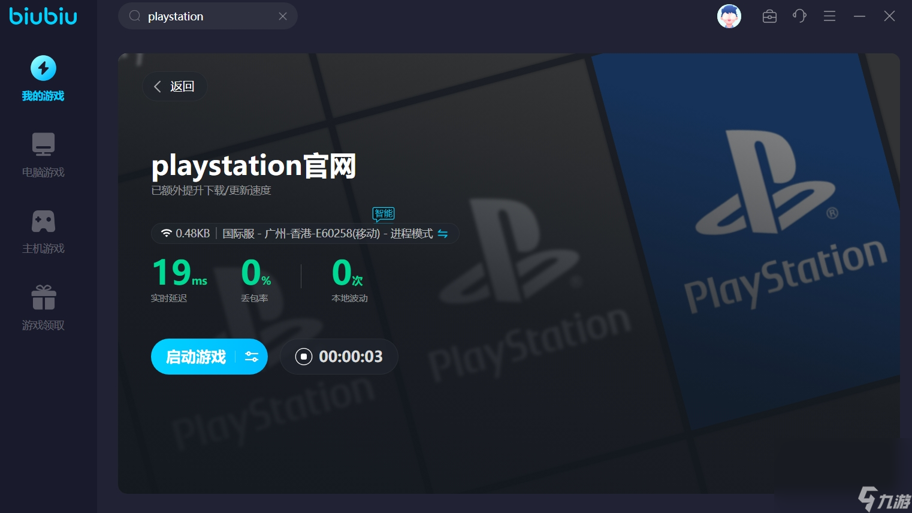Open the hamburger main menu
This screenshot has width=912, height=513.
pos(829,16)
